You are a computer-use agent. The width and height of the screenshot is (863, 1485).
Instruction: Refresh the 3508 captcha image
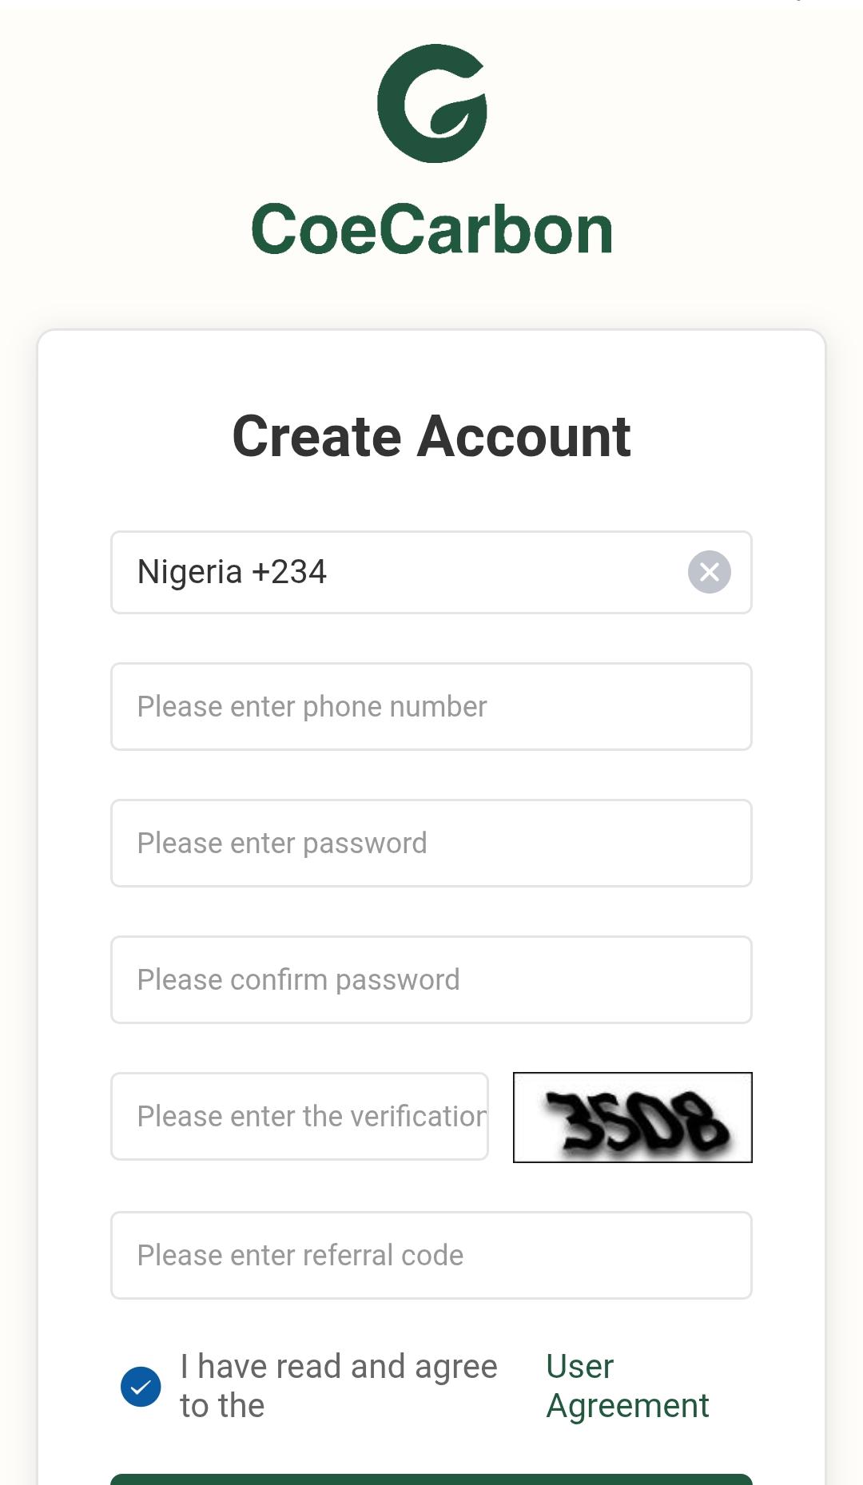(x=632, y=1117)
